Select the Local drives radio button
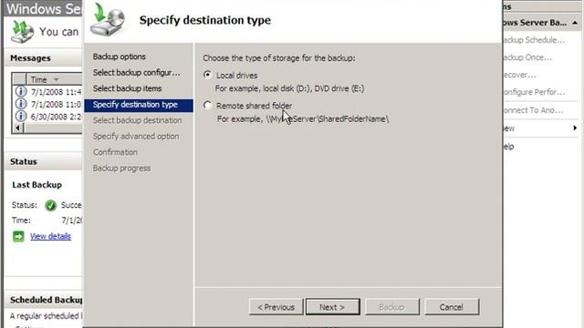Image resolution: width=584 pixels, height=328 pixels. coord(207,75)
